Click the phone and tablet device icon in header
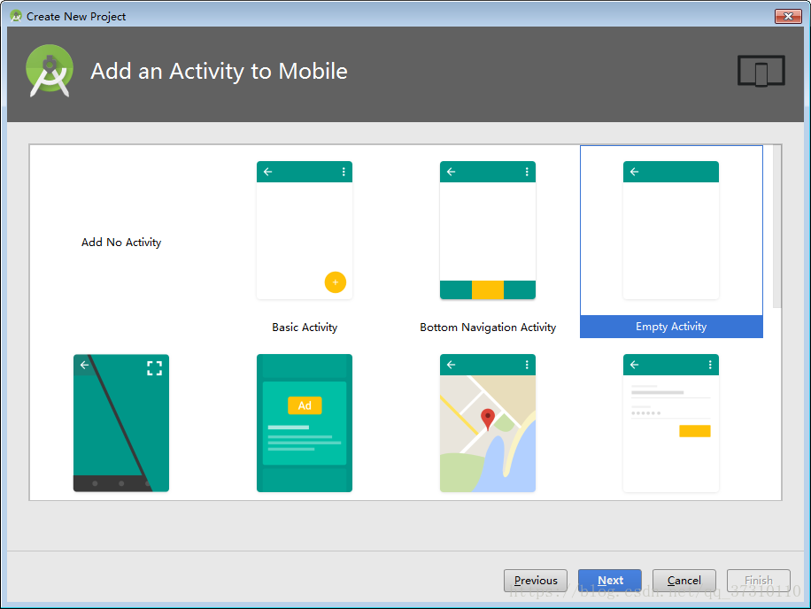This screenshot has width=811, height=609. coord(761,71)
